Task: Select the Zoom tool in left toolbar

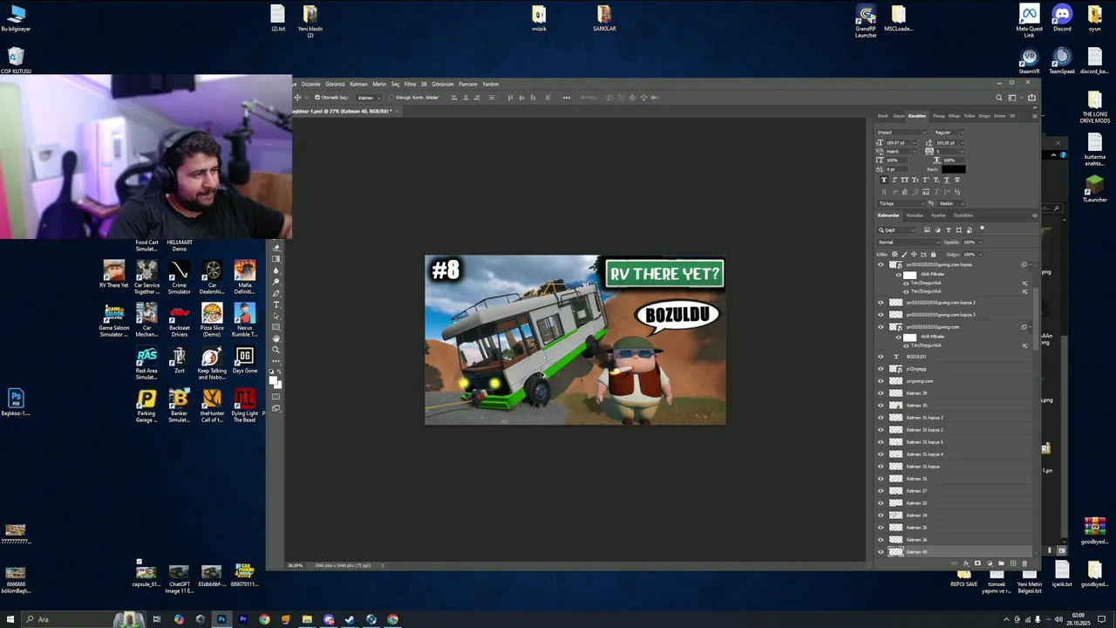Action: tap(276, 350)
